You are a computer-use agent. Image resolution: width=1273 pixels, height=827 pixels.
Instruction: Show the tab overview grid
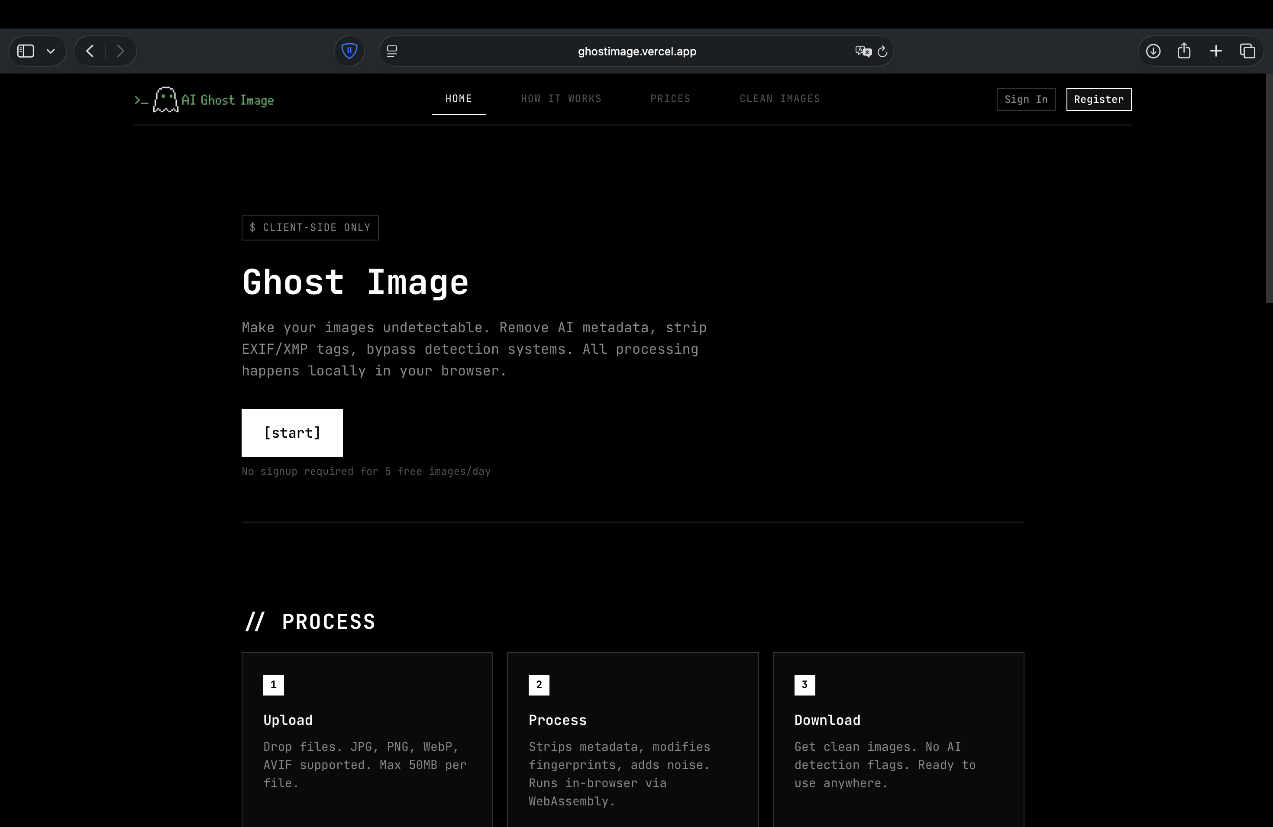(x=1248, y=51)
